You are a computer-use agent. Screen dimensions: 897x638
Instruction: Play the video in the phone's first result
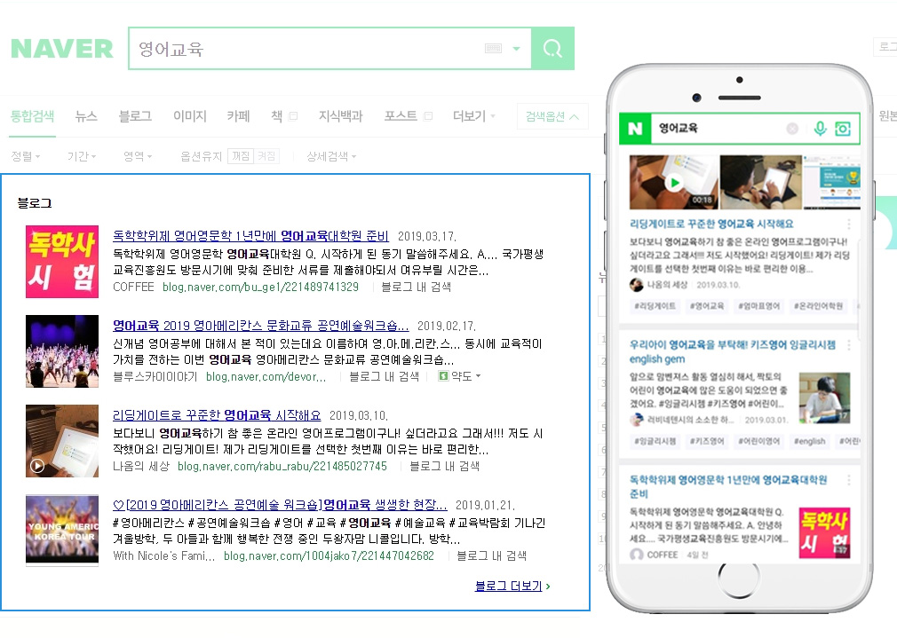[674, 183]
